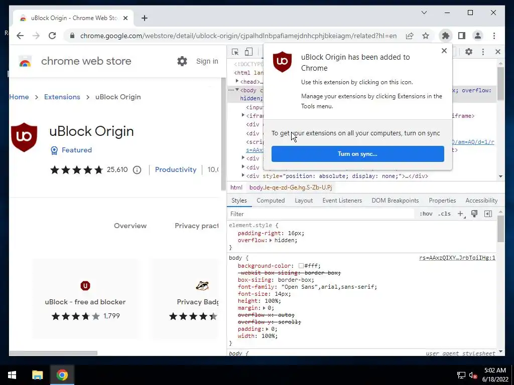Screen dimensions: 514x385
Task: Open Chrome's three-dot menu
Action: (494, 36)
